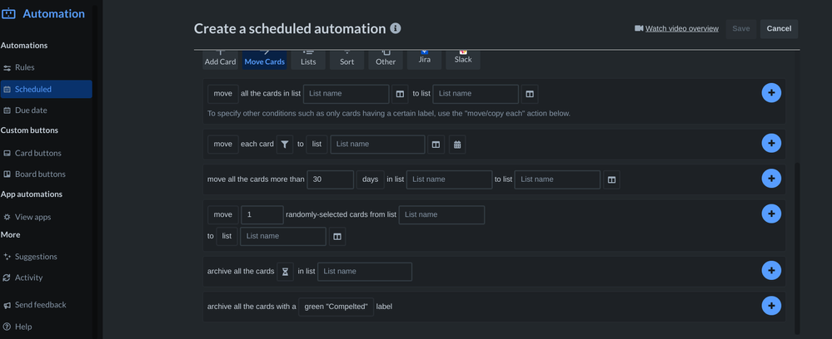The image size is (832, 339).
Task: Click calendar icon in each-card row
Action: click(457, 144)
